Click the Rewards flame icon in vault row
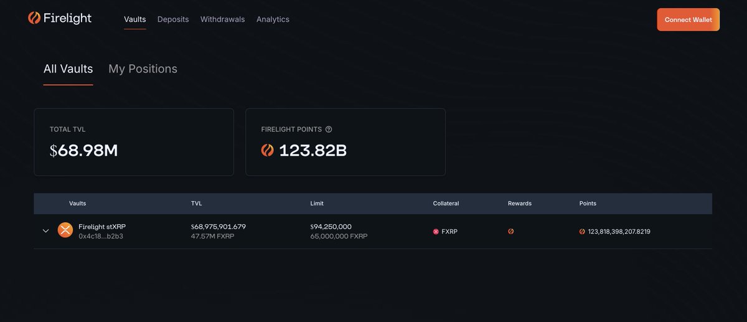The width and height of the screenshot is (747, 322). point(510,231)
